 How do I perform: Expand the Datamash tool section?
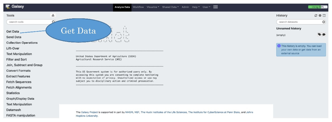click(13, 110)
